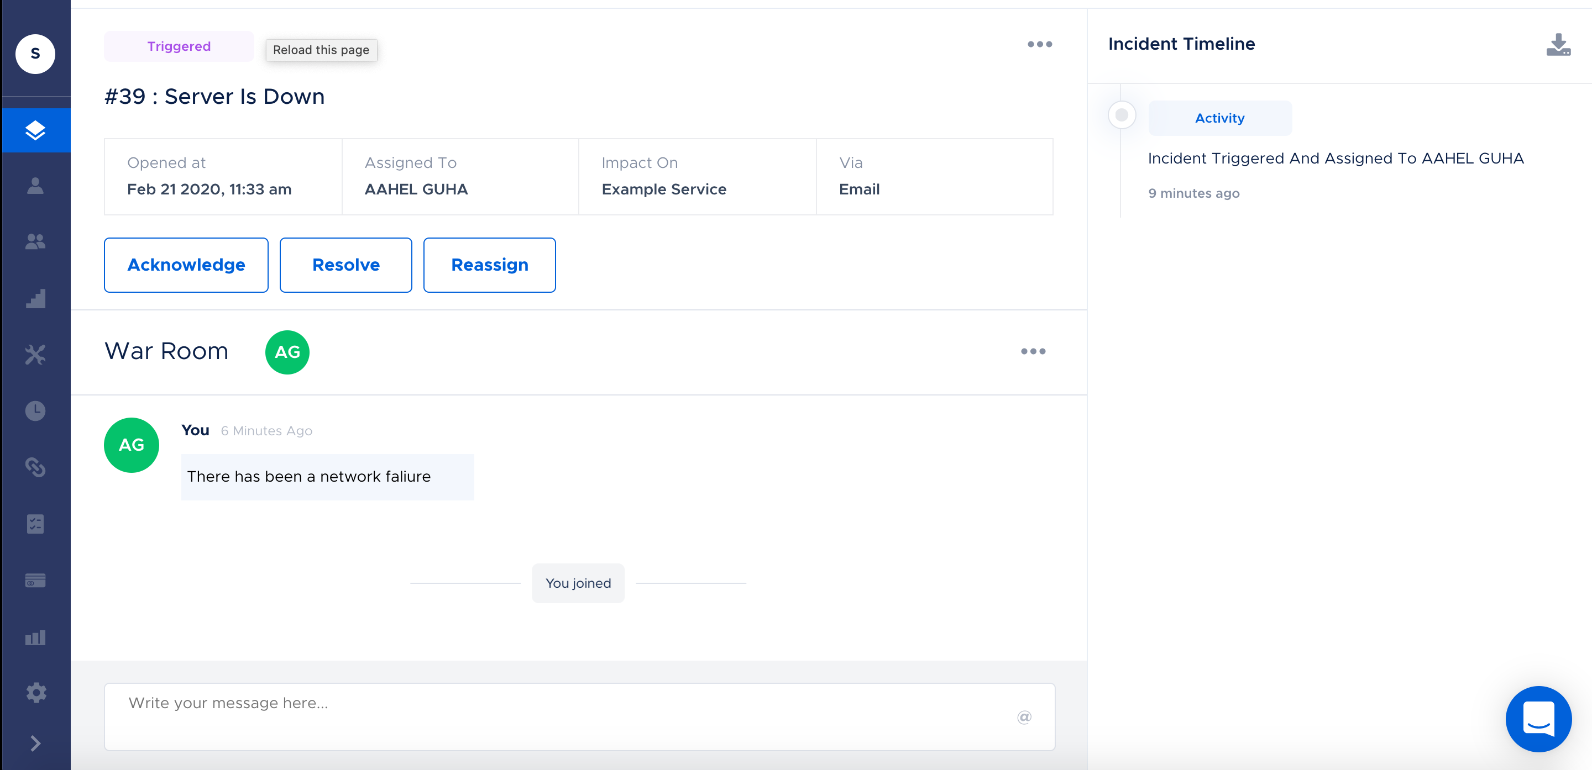The height and width of the screenshot is (770, 1592).
Task: Click the Reassign button
Action: 489,265
